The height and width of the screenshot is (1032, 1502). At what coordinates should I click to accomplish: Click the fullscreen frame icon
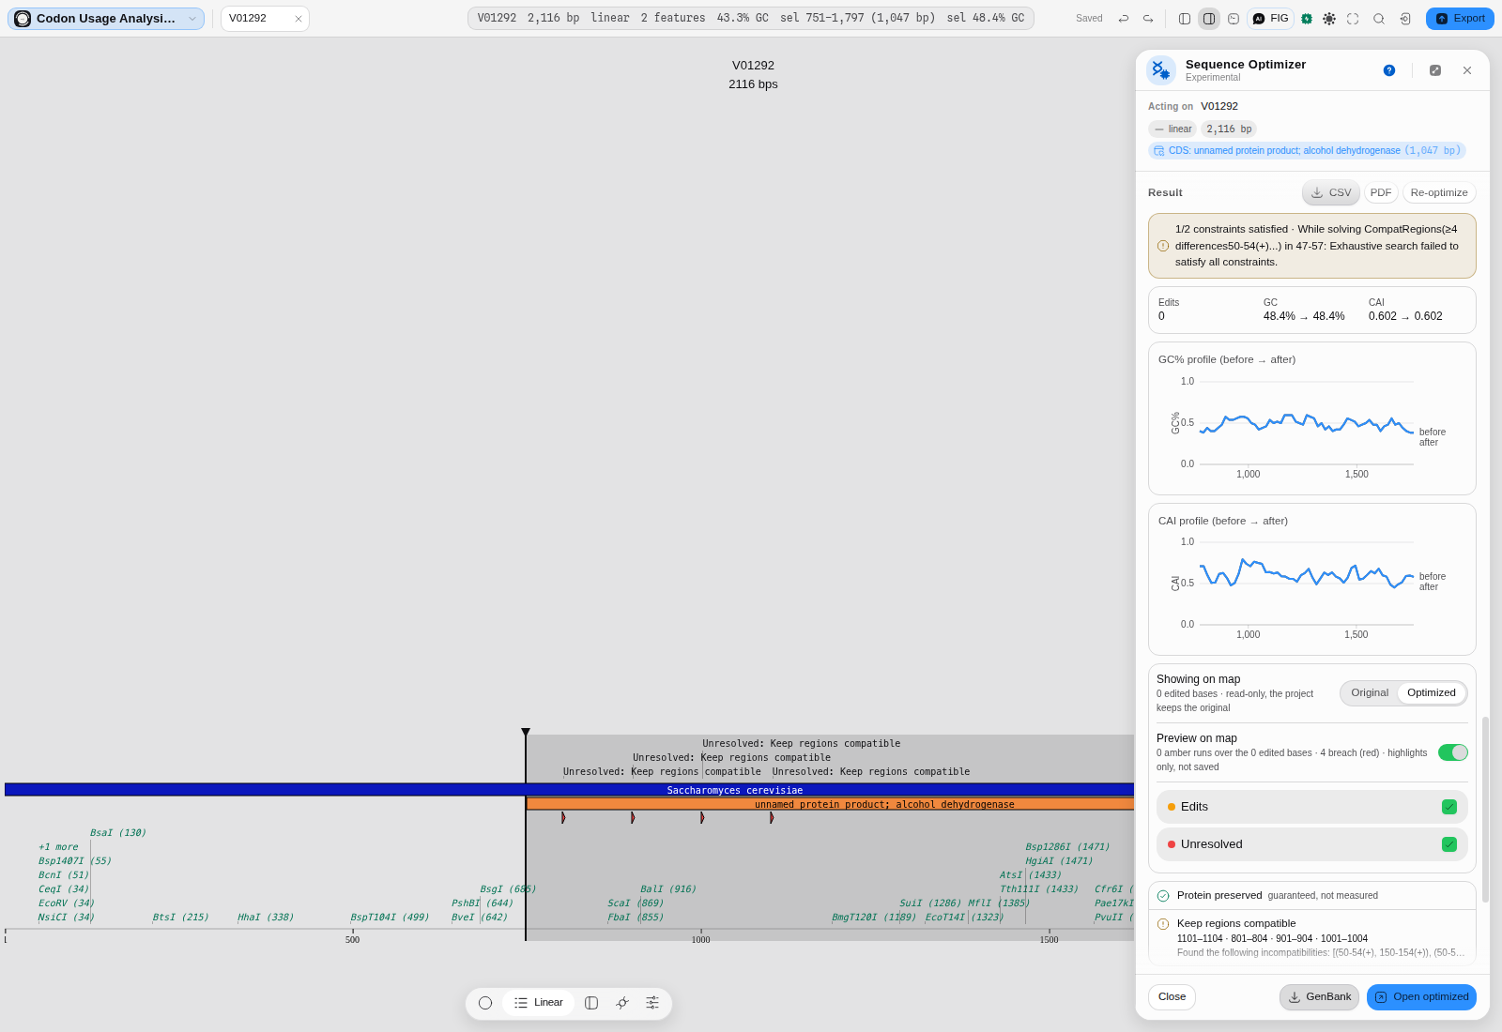point(1353,19)
